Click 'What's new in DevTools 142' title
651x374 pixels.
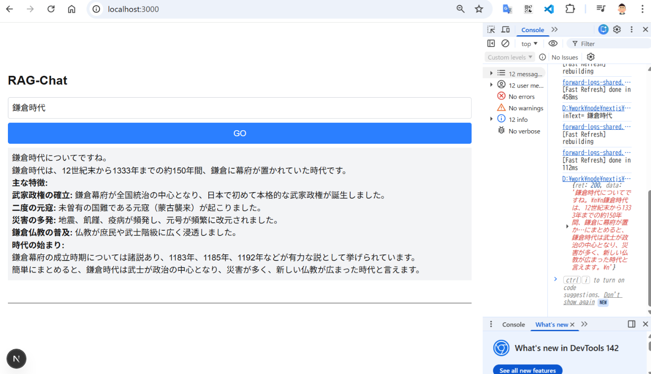click(x=566, y=348)
